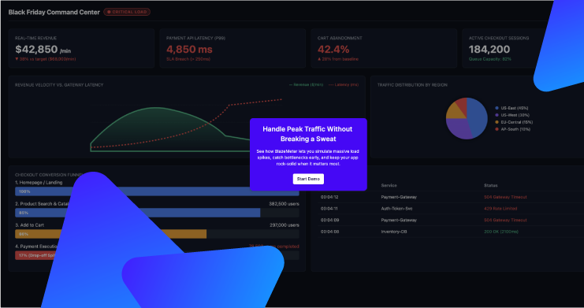This screenshot has width=584, height=308.
Task: Click the Handle Peak Traffic promo headline
Action: tap(307, 134)
